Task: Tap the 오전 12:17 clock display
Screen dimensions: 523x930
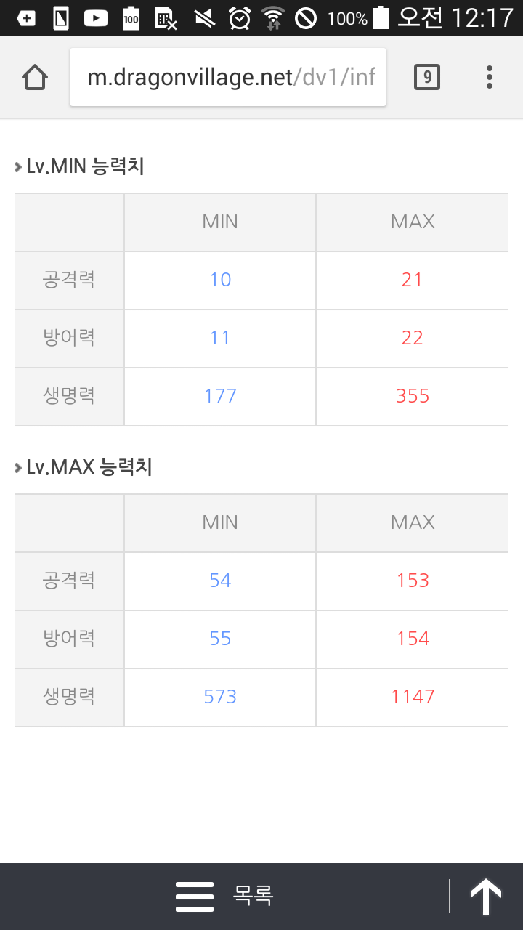Action: (455, 18)
